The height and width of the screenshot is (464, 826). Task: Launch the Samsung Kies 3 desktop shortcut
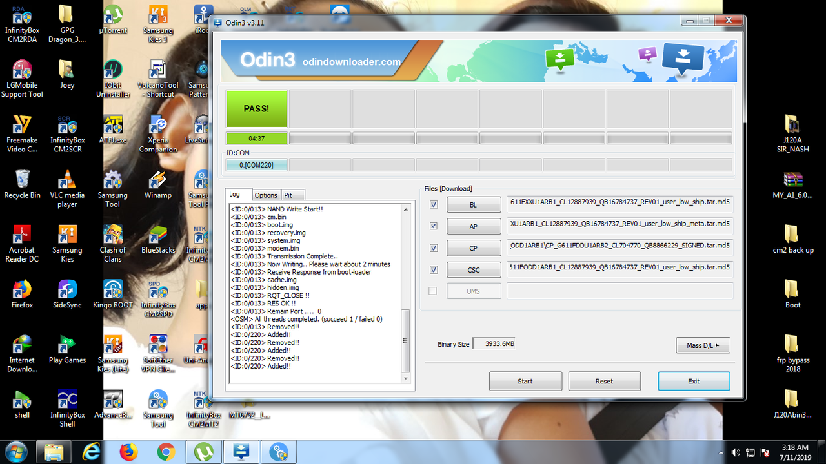tap(158, 23)
